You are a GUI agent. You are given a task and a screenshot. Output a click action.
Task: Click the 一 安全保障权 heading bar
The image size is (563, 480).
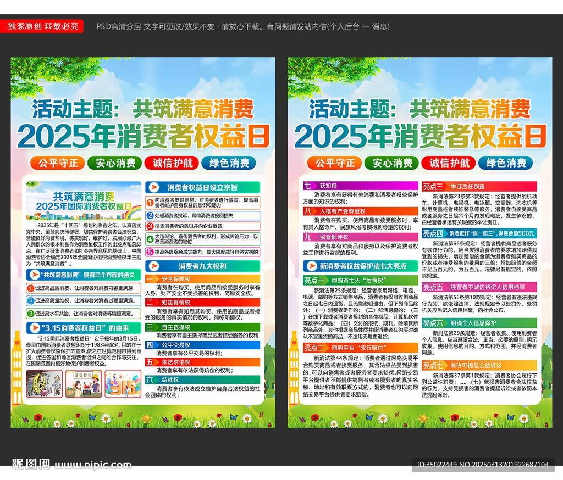tap(202, 279)
